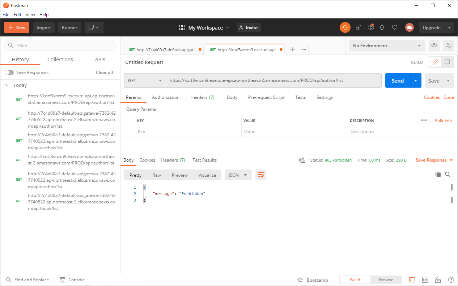Viewport: 458px width, 286px height.
Task: Click the Invite button
Action: point(249,27)
